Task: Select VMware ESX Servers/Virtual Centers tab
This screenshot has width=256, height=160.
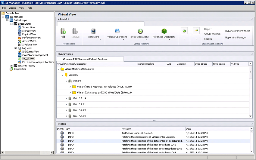Action: click(90, 59)
